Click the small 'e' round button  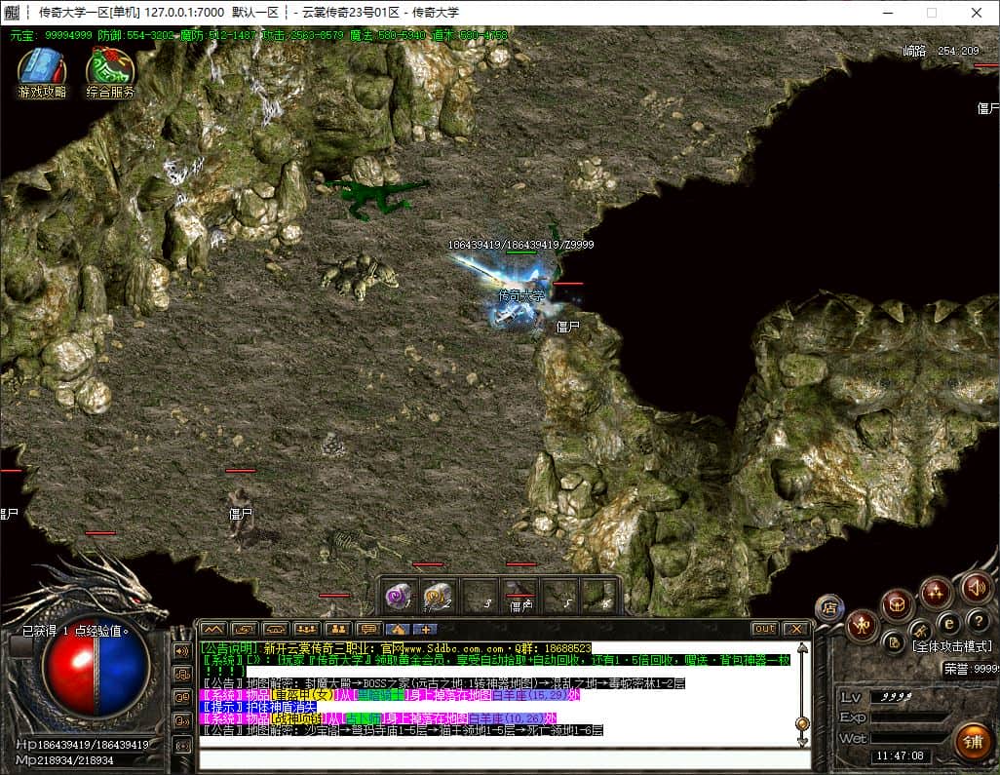(x=949, y=623)
